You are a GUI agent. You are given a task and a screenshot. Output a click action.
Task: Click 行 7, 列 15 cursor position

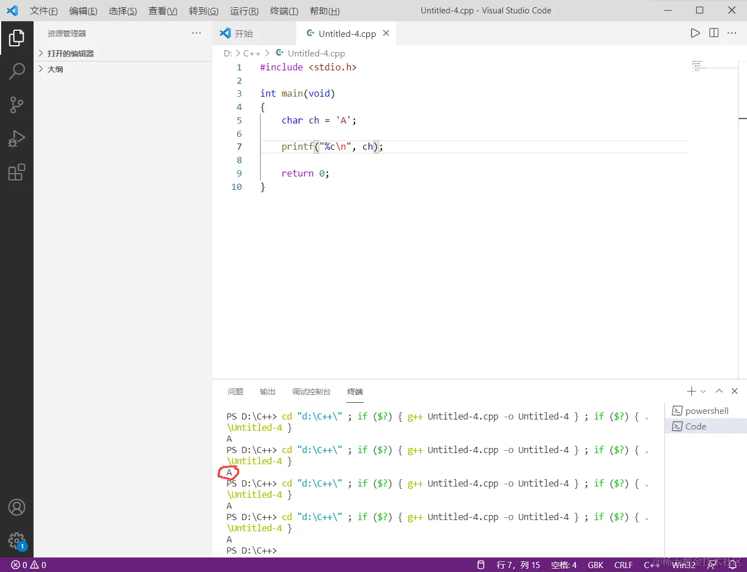[x=518, y=565]
